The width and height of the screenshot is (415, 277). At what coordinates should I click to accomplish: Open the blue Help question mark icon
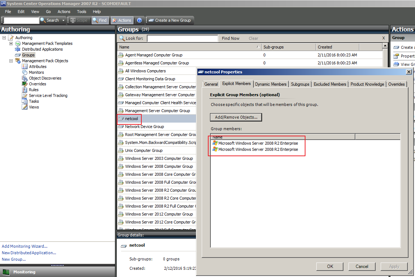140,20
